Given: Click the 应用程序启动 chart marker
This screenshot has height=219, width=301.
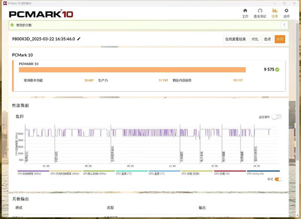Looking at the screenshot, I should click(112, 154).
